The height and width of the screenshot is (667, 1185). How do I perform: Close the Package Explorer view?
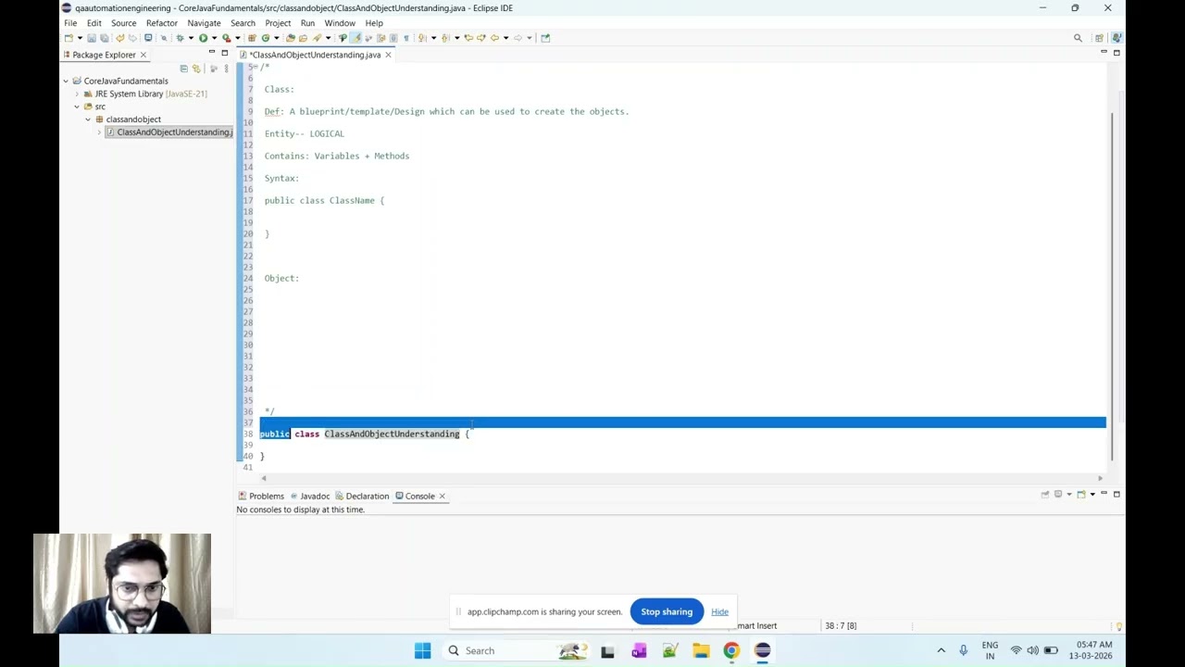point(143,55)
